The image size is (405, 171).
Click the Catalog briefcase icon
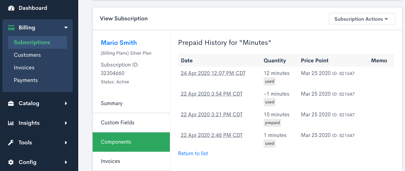pos(11,103)
